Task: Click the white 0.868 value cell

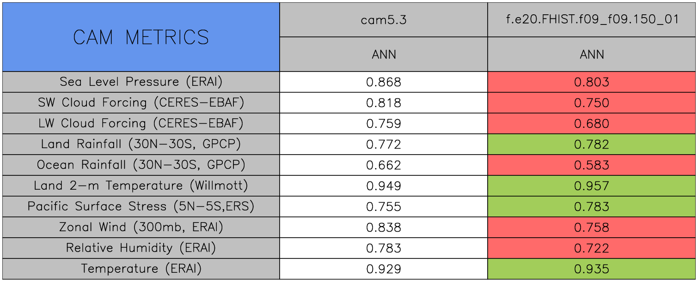Action: click(384, 82)
